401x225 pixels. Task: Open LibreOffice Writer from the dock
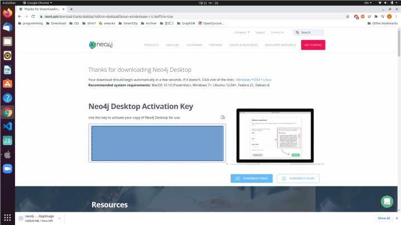click(x=7, y=70)
